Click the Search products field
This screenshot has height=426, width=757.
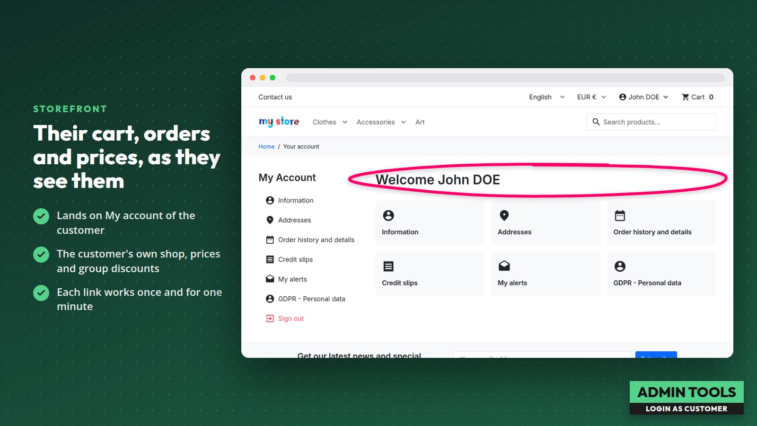(651, 122)
